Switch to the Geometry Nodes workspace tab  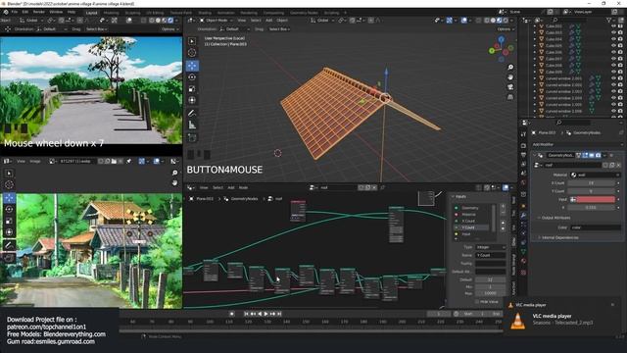coord(304,13)
